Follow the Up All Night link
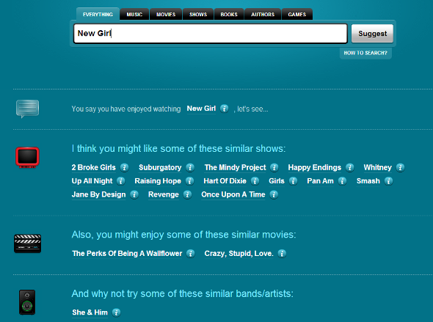The image size is (433, 322). point(92,181)
